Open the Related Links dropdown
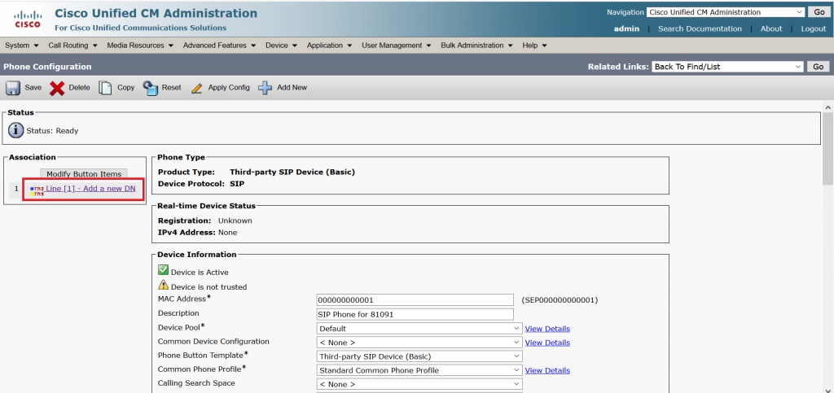This screenshot has width=834, height=393. point(727,67)
